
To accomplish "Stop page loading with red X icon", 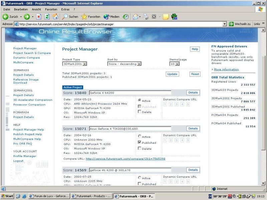I will pyautogui.click(x=39, y=17).
